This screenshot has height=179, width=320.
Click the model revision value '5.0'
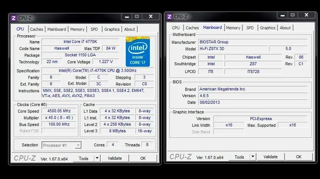click(x=288, y=49)
